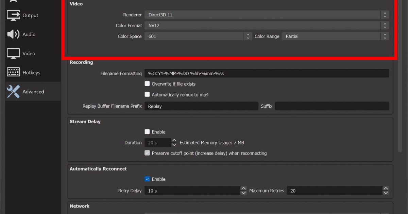Screen dimensions: 408x214
Task: Enable the Stream Delay checkbox
Action: tap(147, 132)
